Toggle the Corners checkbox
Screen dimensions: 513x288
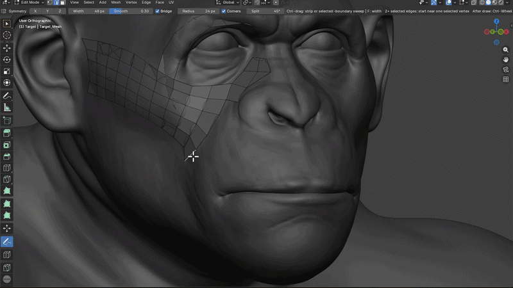(224, 11)
